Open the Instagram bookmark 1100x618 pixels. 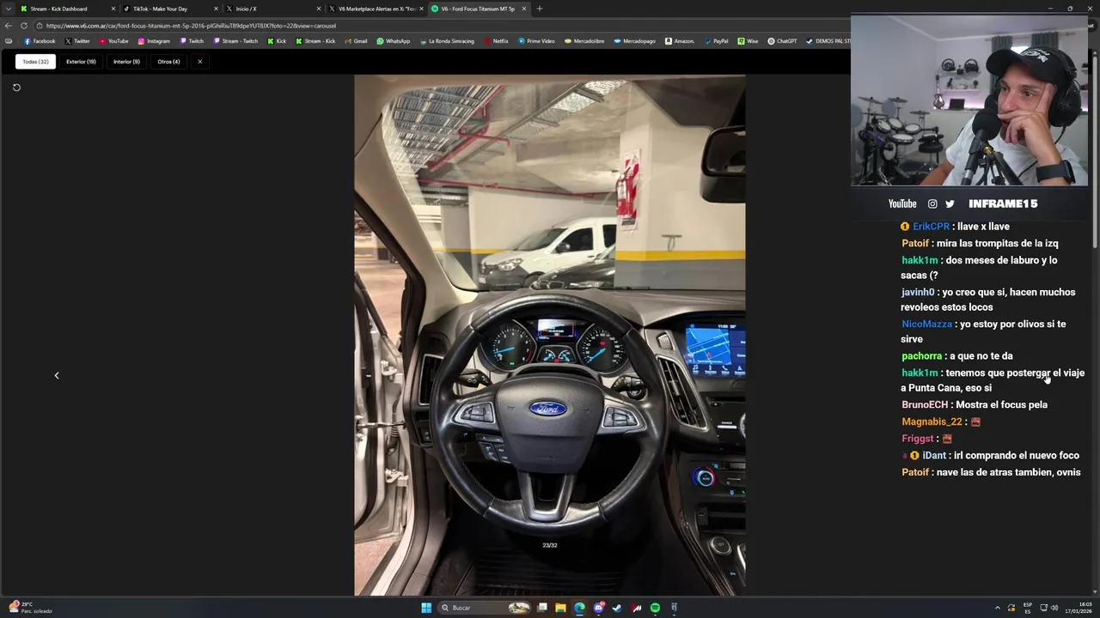154,41
